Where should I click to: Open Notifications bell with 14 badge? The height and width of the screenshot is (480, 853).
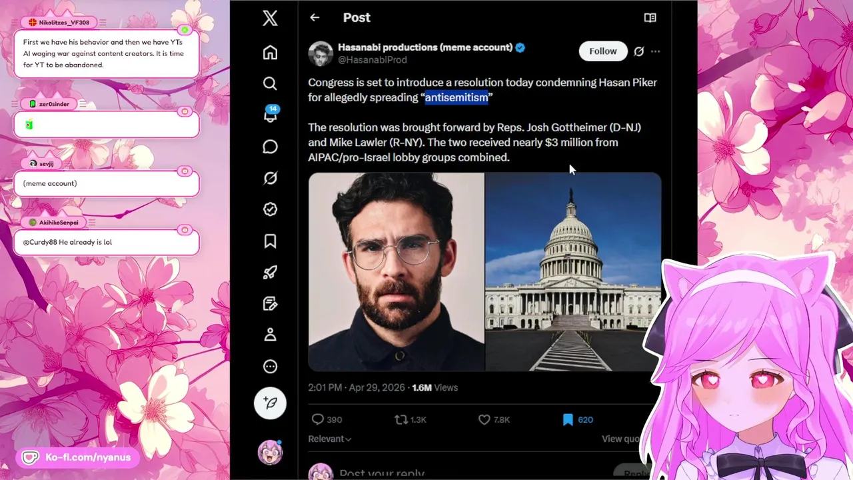(x=271, y=114)
